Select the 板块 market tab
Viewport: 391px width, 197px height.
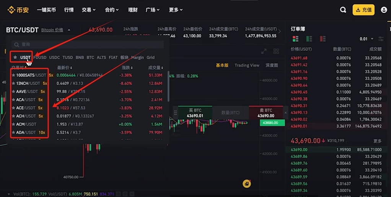click(x=124, y=57)
